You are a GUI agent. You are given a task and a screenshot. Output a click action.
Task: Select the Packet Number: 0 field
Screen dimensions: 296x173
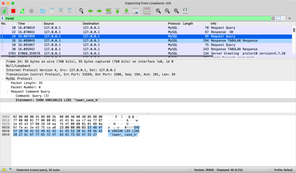coord(26,87)
